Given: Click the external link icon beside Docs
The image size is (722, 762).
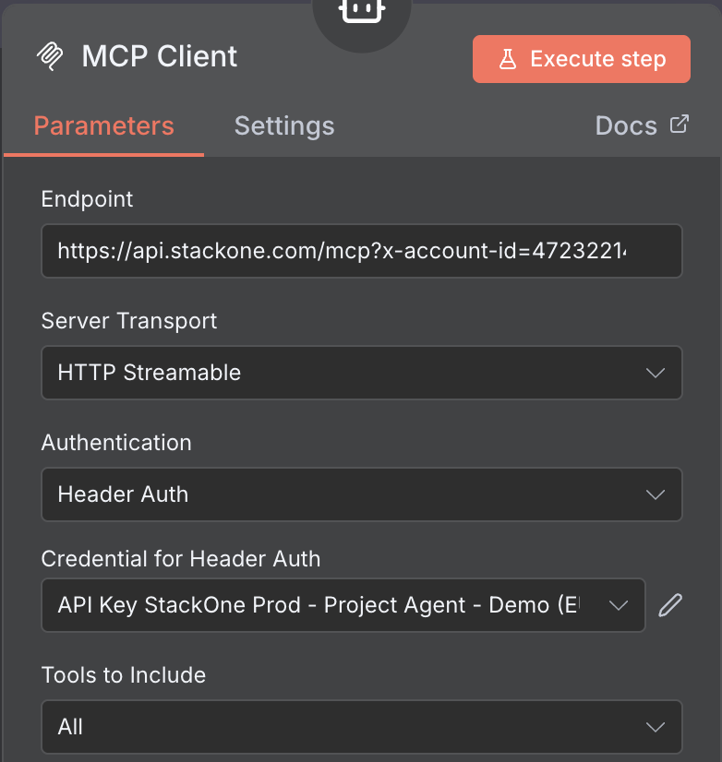Looking at the screenshot, I should pyautogui.click(x=679, y=125).
